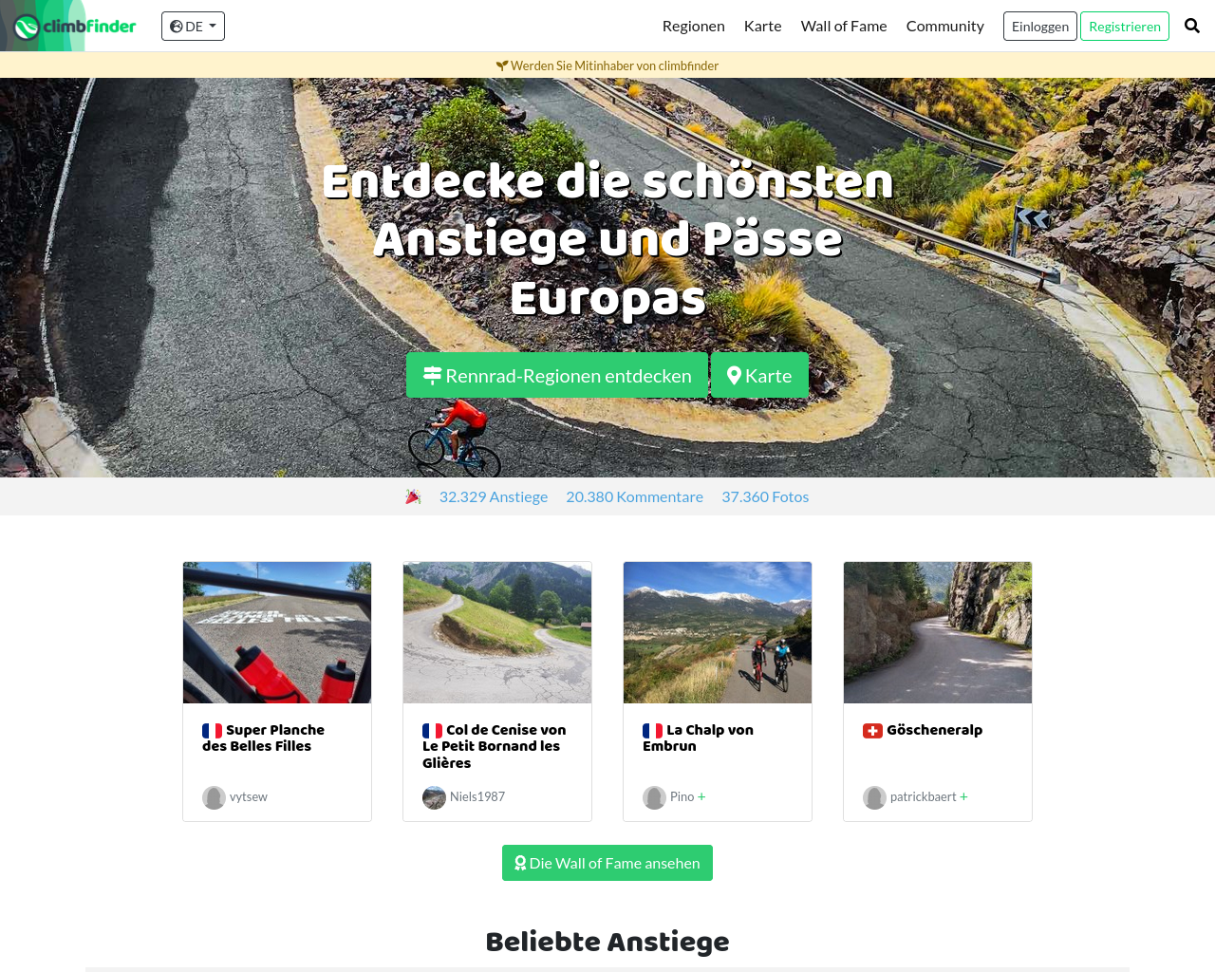1215x972 pixels.
Task: Follow the Mitinhaber von climbfinder banner link
Action: pos(607,65)
